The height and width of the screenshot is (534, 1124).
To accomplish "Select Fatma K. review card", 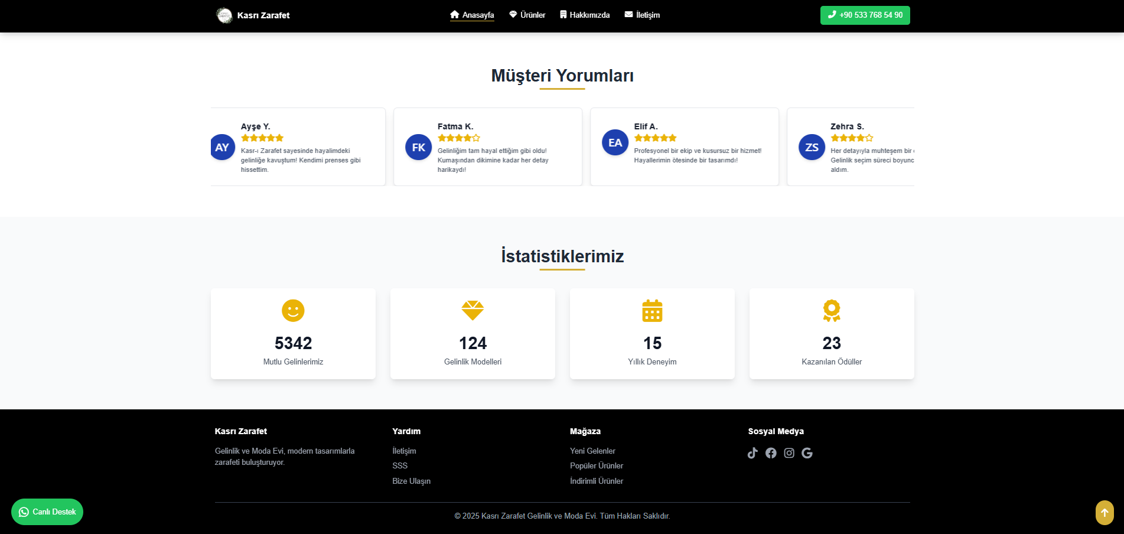I will pos(487,147).
